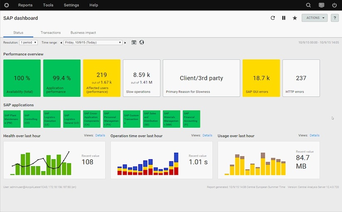Click the application logo icon
This screenshot has width=342, height=212.
pyautogui.click(x=6, y=5)
